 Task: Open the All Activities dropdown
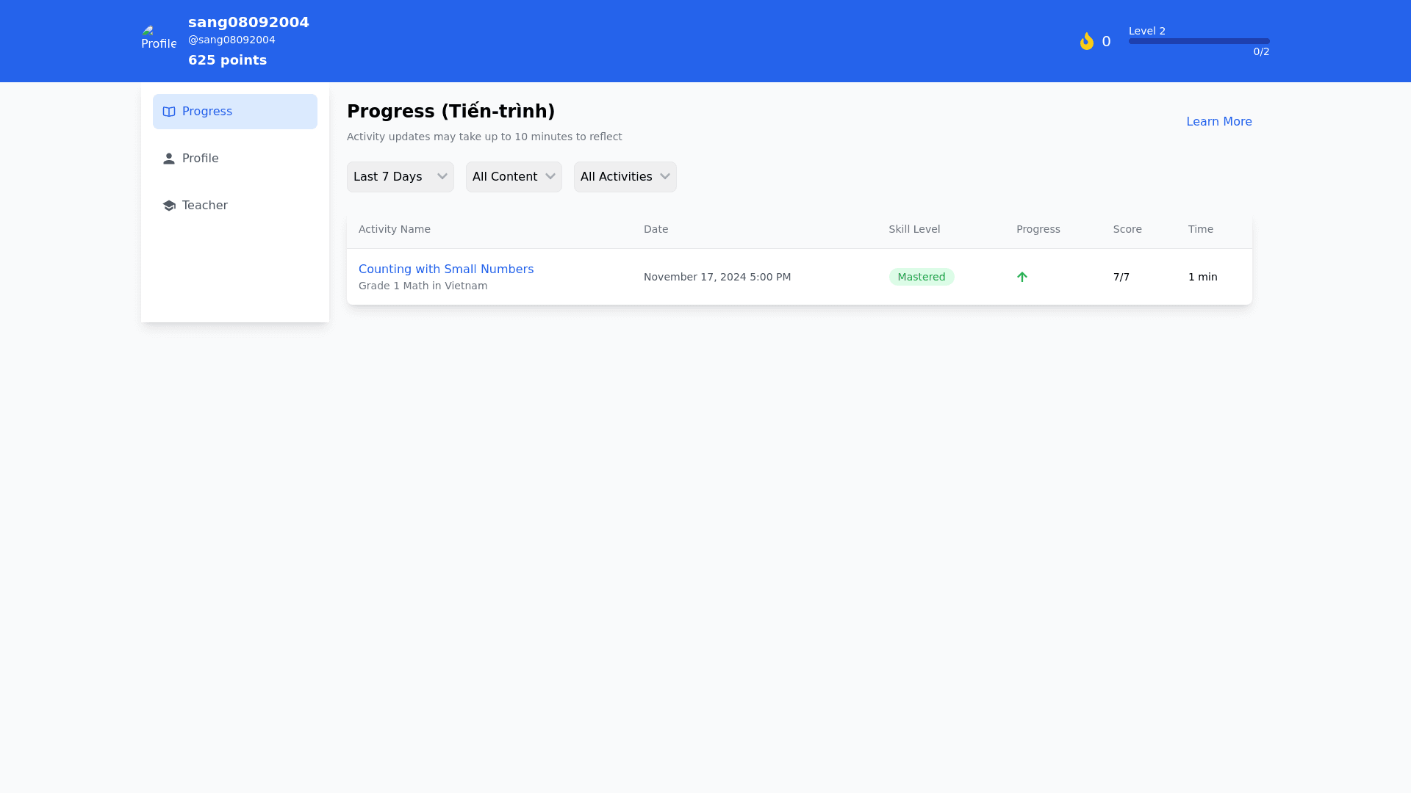click(x=625, y=177)
